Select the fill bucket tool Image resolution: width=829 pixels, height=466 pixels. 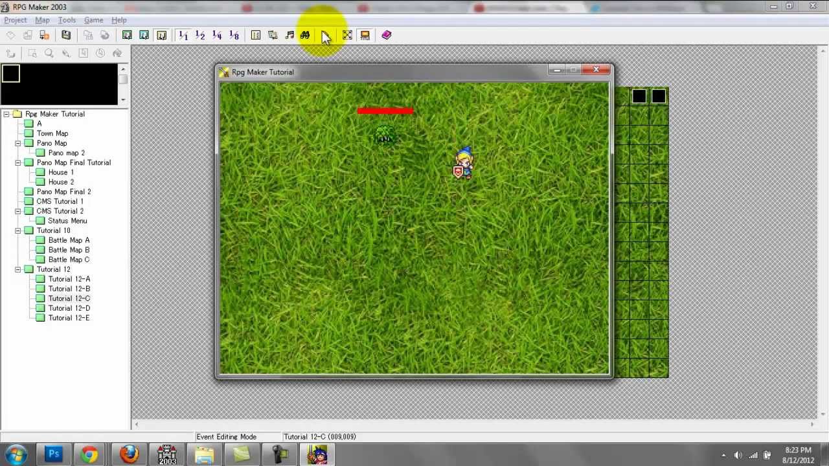tap(117, 53)
